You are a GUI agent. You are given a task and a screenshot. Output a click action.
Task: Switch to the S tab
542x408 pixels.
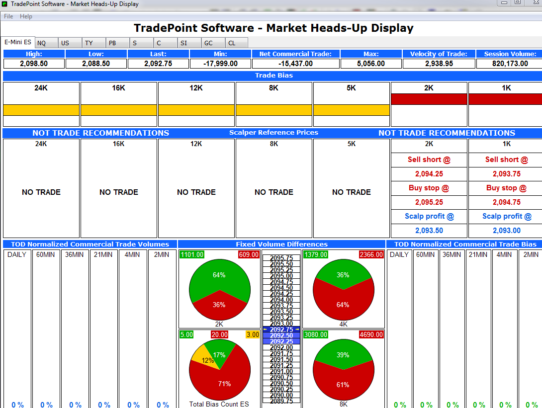pyautogui.click(x=142, y=43)
